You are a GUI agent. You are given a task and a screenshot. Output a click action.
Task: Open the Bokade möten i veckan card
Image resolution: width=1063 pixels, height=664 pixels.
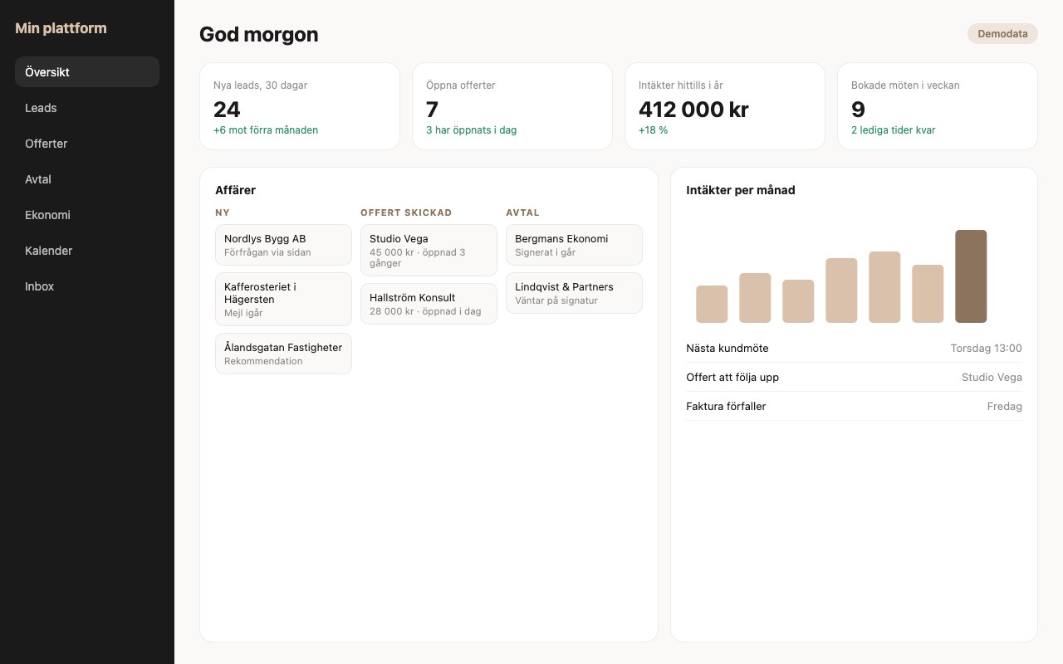point(938,106)
